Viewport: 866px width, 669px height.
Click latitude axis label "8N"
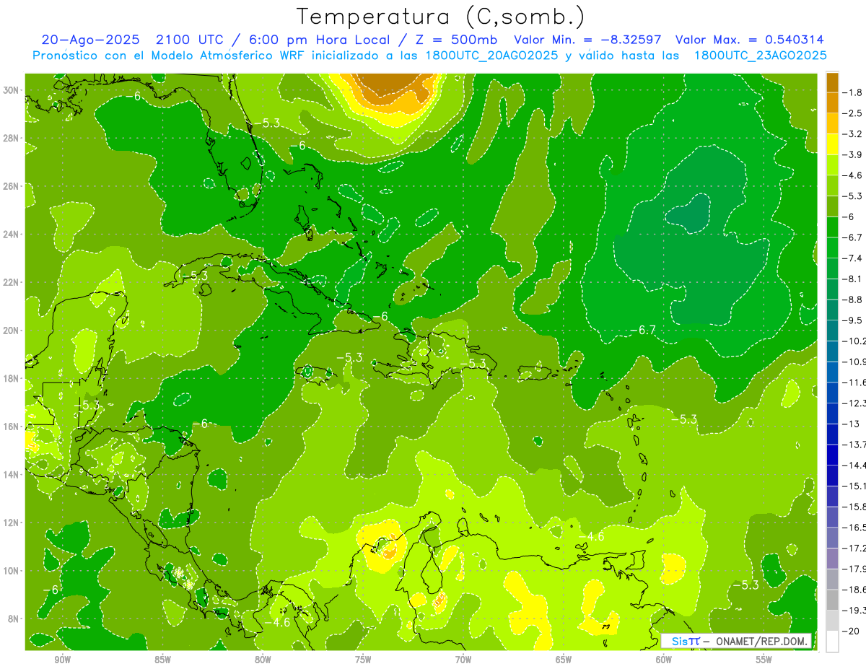coord(14,618)
